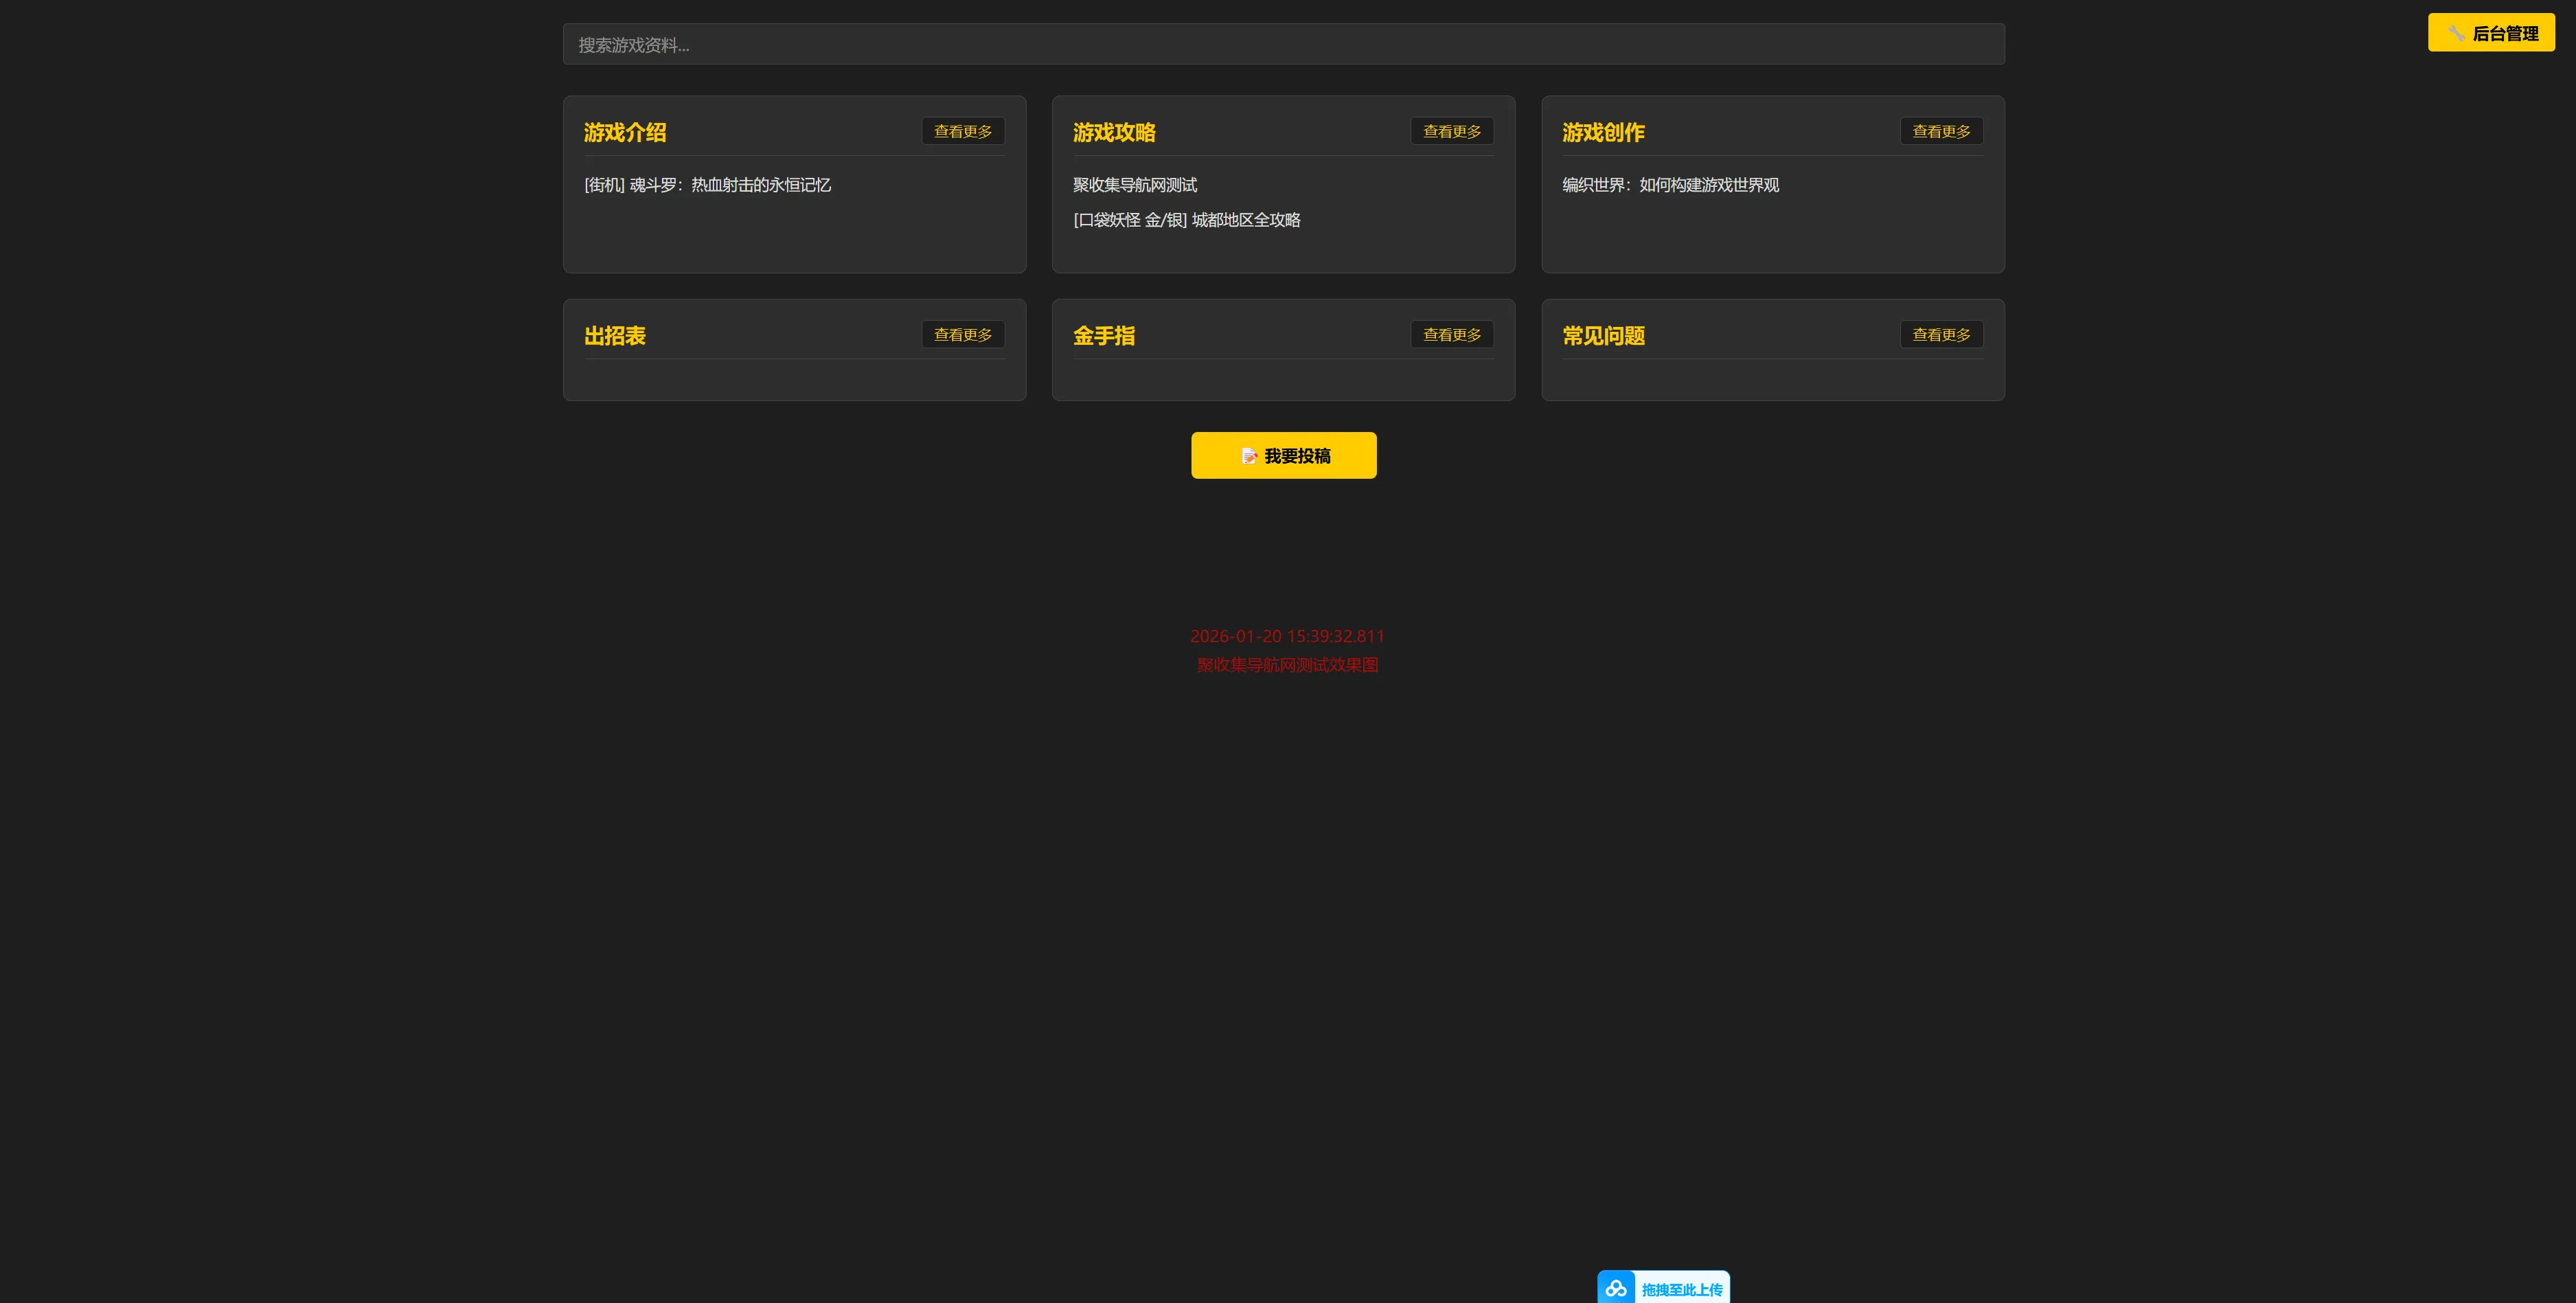Open 查看更多 for 金手指

pyautogui.click(x=1451, y=335)
